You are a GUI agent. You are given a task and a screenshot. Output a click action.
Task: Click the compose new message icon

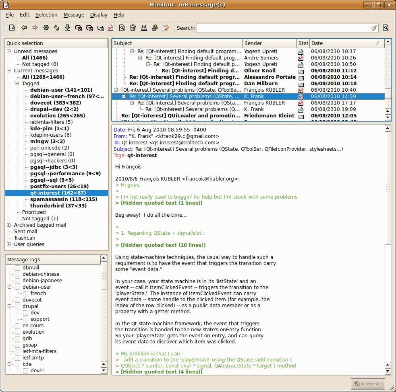(x=12, y=28)
